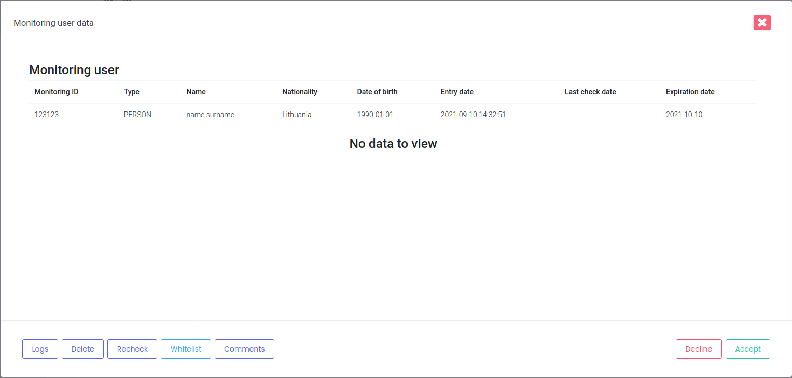792x378 pixels.
Task: Select Monitoring ID 123123 in the table
Action: [x=47, y=114]
